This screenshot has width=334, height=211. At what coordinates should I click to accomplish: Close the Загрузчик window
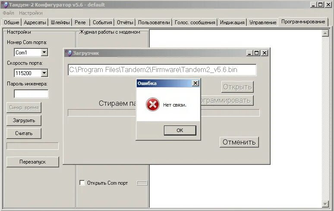(x=265, y=53)
